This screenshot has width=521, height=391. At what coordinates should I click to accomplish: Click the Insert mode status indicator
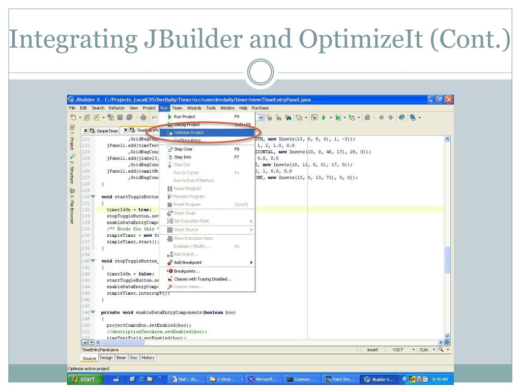(x=372, y=350)
